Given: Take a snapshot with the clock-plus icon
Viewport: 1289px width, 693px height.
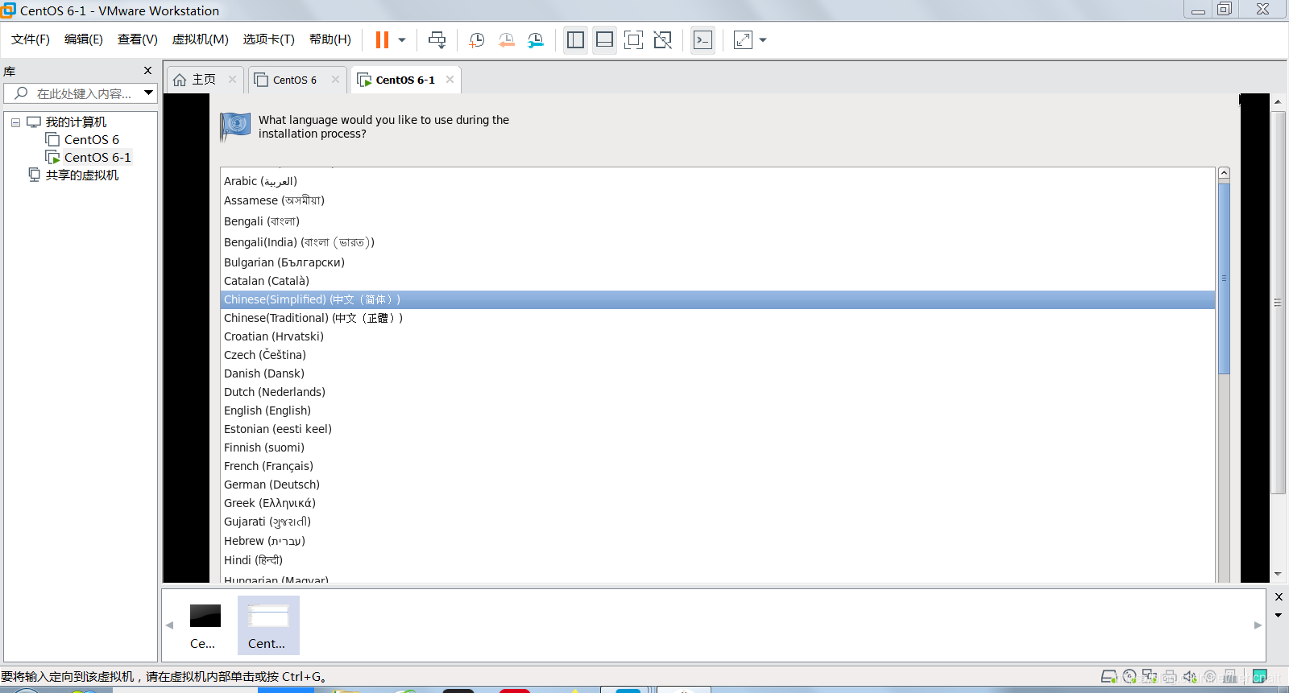Looking at the screenshot, I should click(x=477, y=39).
